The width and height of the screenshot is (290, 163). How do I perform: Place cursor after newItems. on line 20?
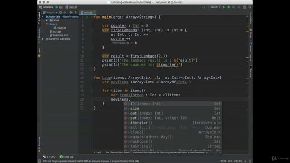tap(130, 99)
